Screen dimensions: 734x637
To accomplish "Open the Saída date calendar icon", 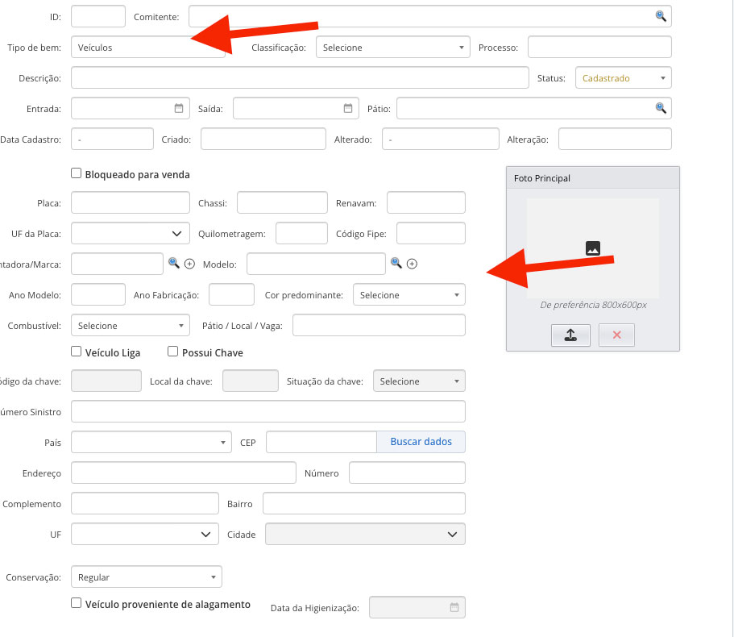I will (348, 108).
